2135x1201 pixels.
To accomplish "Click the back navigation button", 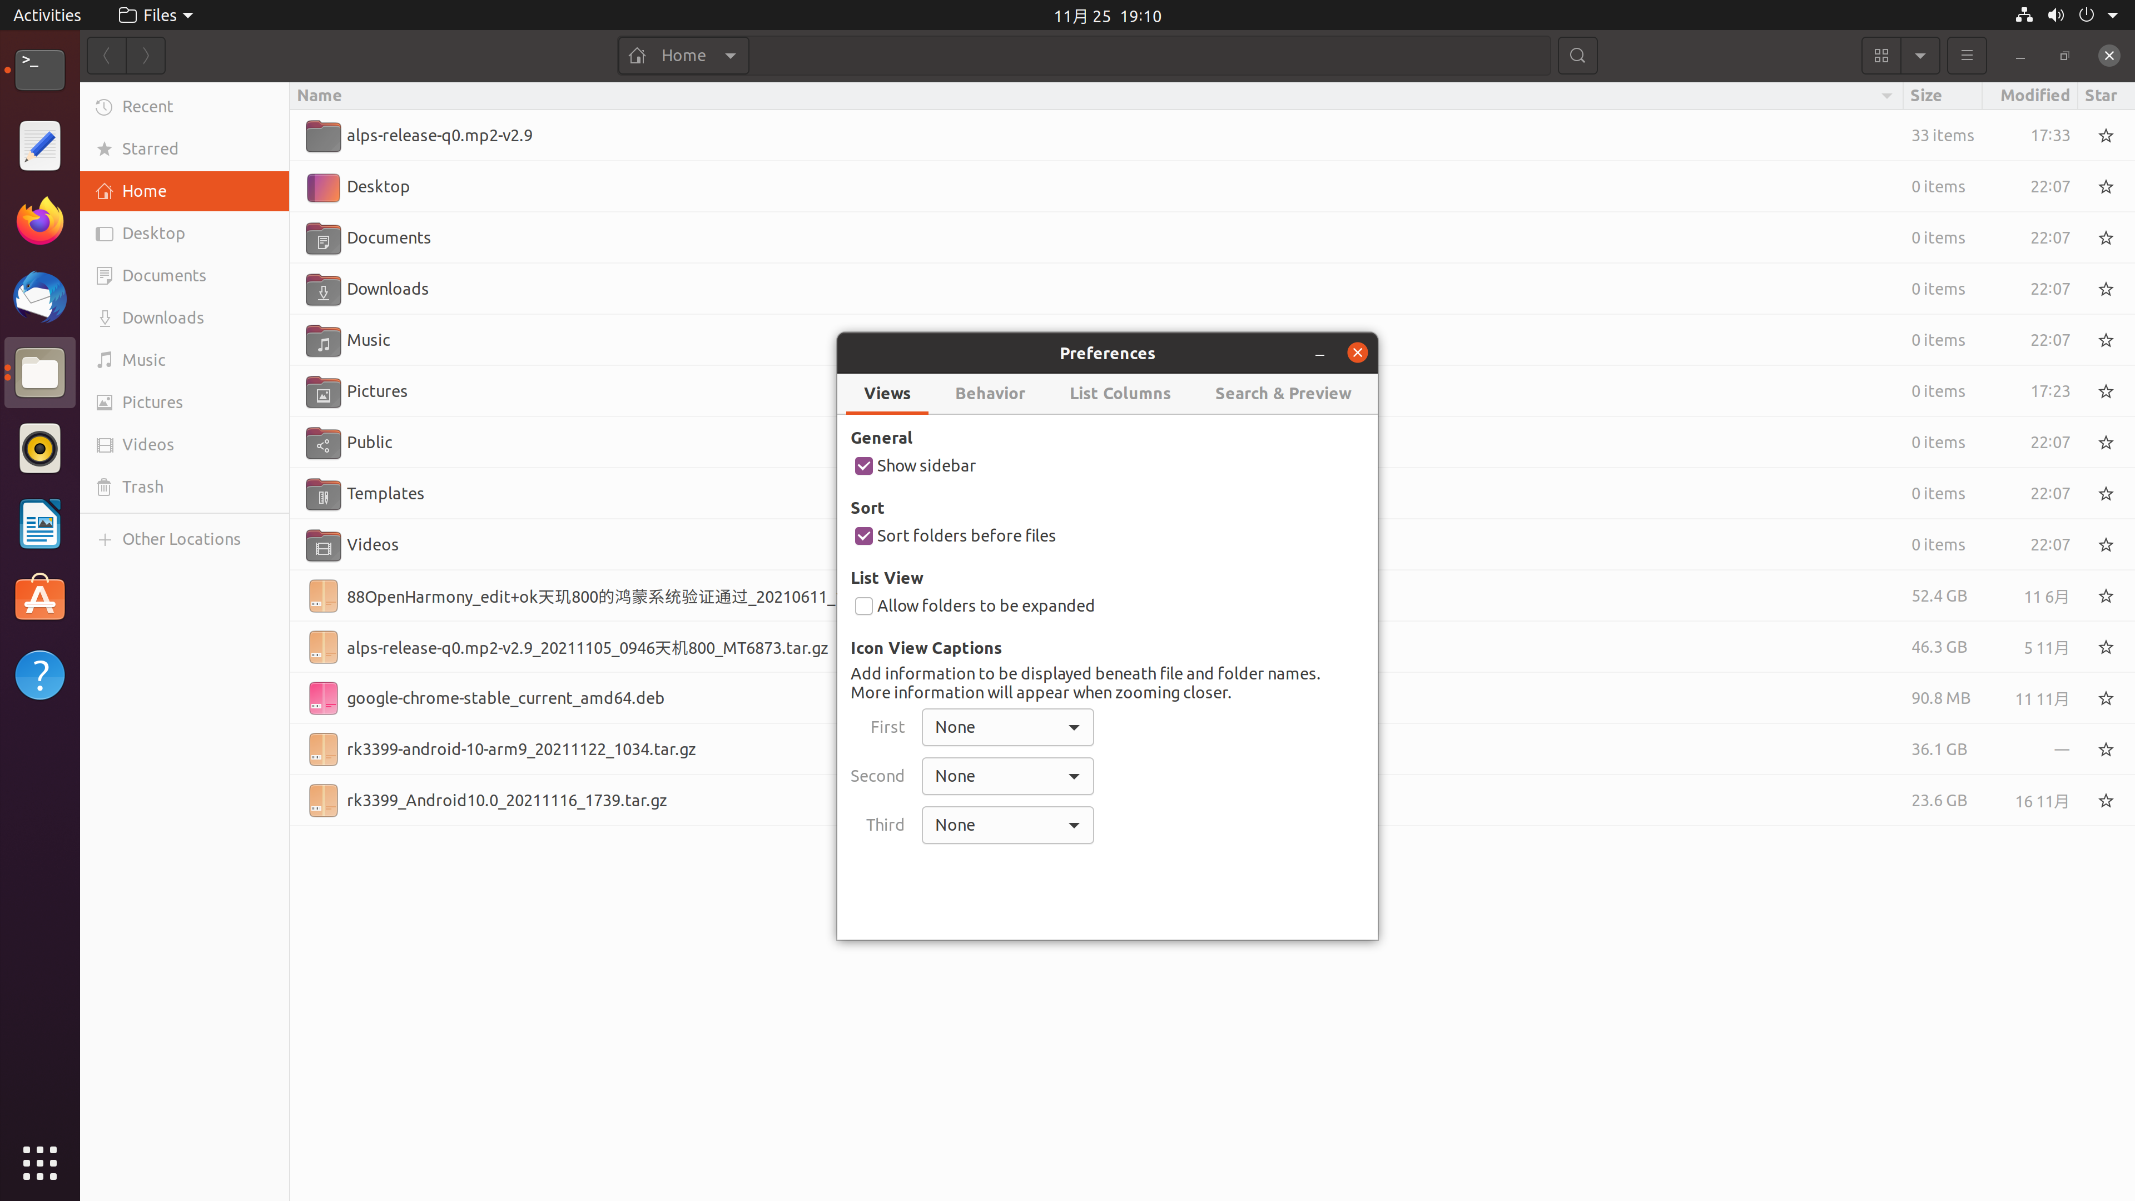I will click(106, 56).
